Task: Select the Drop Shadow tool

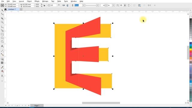Action: click(x=2, y=59)
